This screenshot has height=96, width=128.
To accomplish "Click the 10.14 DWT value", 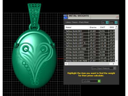I will (x=103, y=58).
